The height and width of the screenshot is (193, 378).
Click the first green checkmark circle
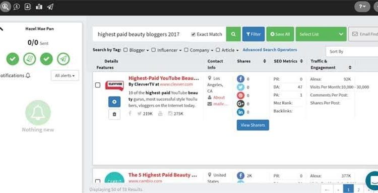(13, 59)
